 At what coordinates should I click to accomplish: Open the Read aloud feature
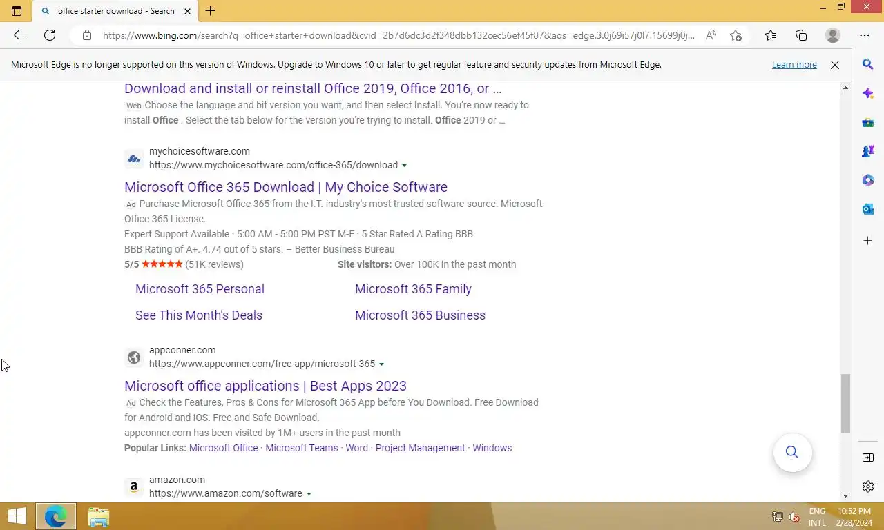tap(711, 35)
